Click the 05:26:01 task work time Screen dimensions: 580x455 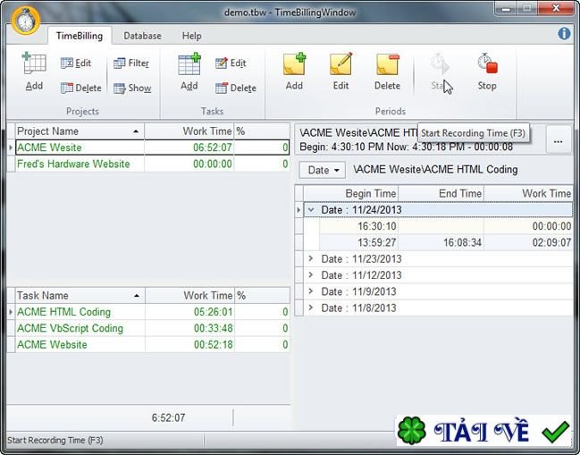[x=189, y=312]
